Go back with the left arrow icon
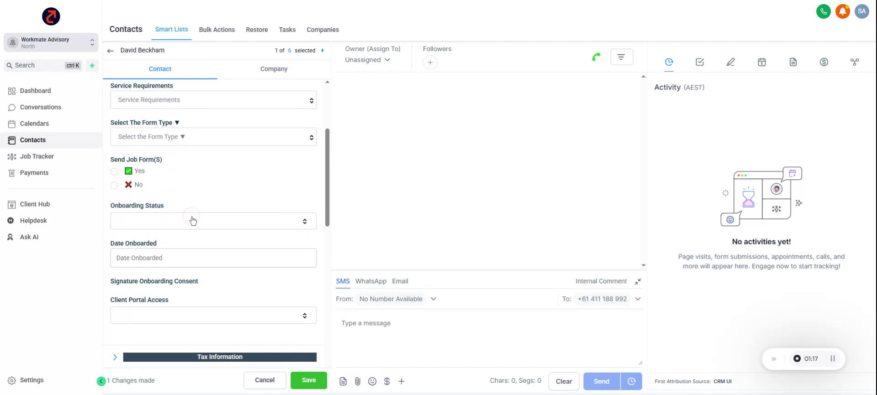This screenshot has width=877, height=395. coord(110,51)
